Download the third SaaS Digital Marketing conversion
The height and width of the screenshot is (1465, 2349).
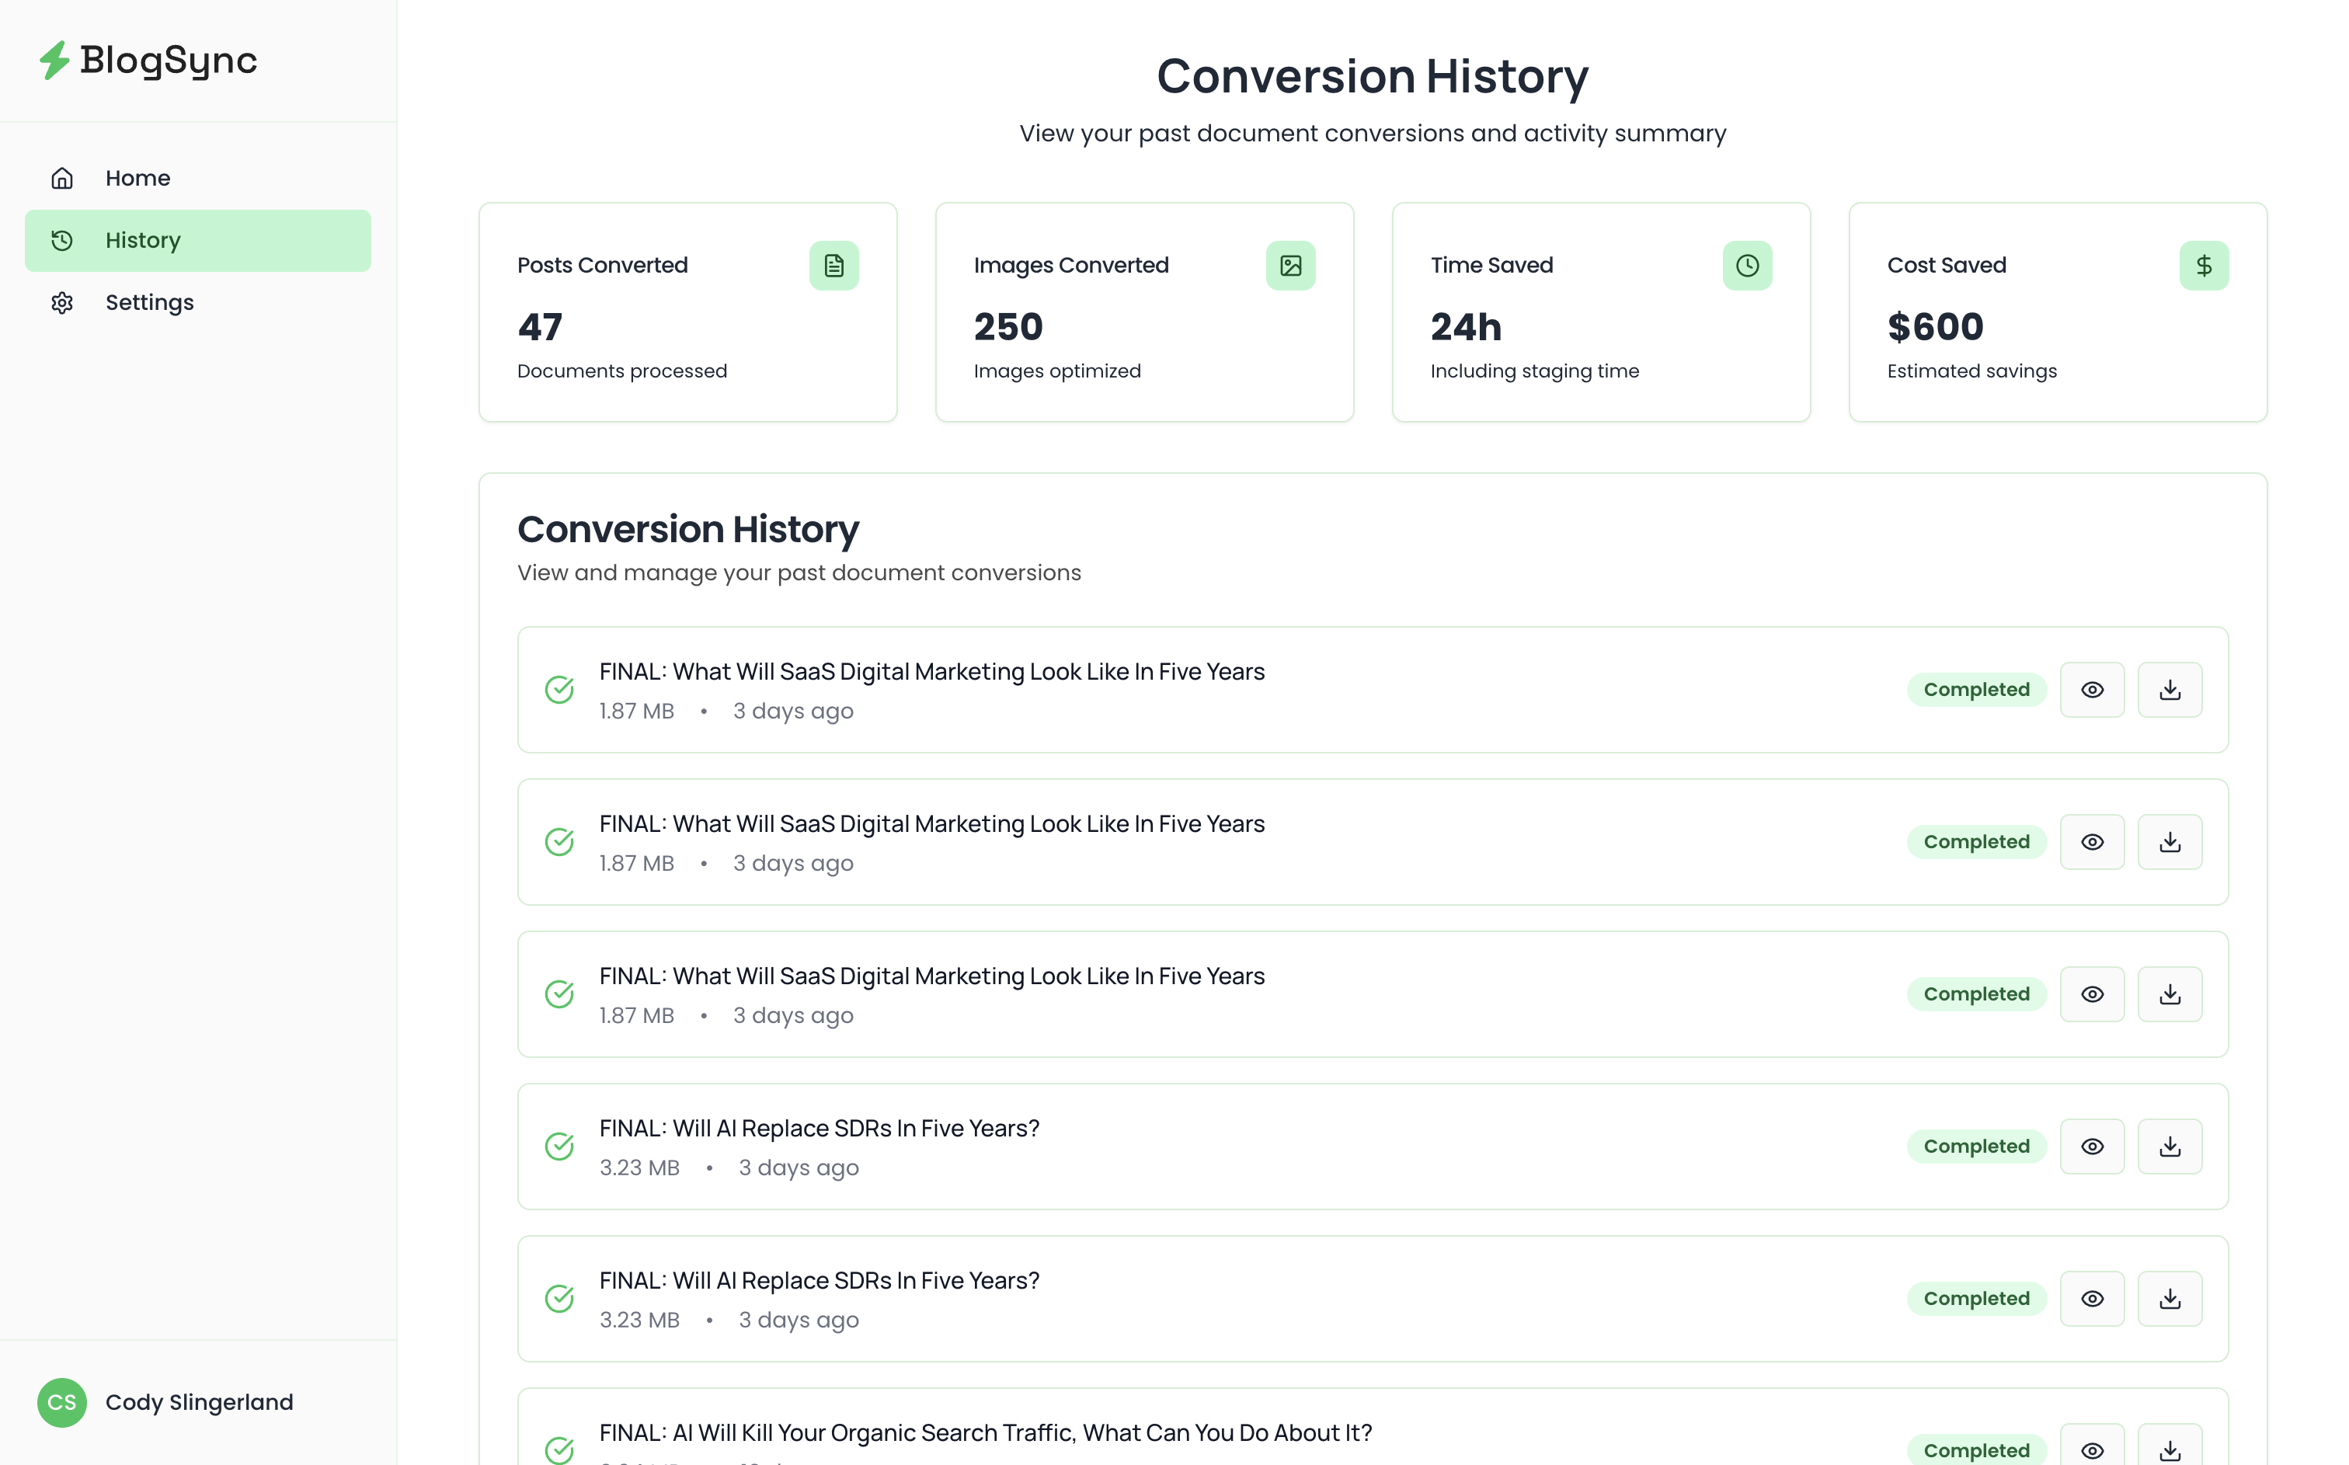click(x=2169, y=994)
